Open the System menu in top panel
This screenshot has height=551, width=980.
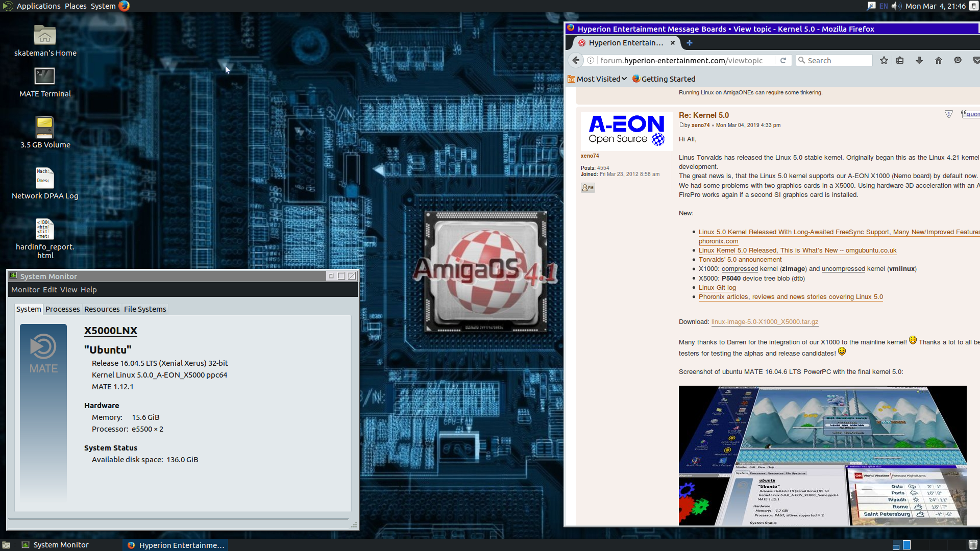(x=103, y=6)
